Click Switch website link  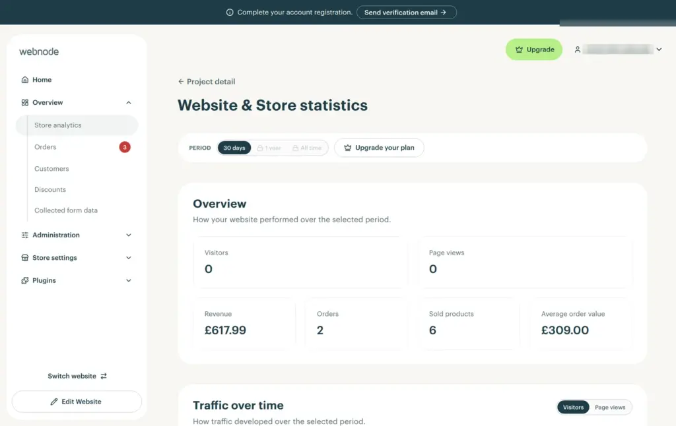[x=77, y=376]
